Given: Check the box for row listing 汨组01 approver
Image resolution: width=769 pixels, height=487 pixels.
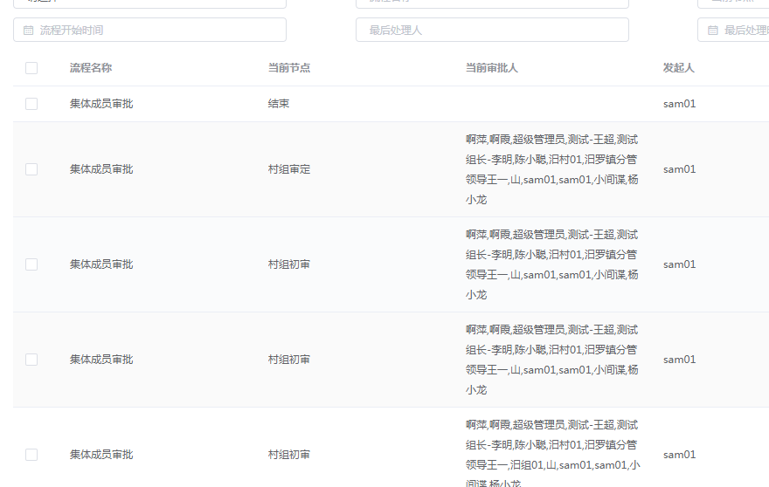Looking at the screenshot, I should [31, 455].
